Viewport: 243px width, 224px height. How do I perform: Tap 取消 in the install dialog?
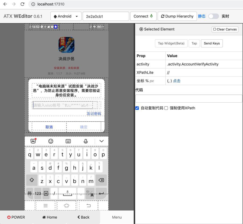(x=49, y=127)
